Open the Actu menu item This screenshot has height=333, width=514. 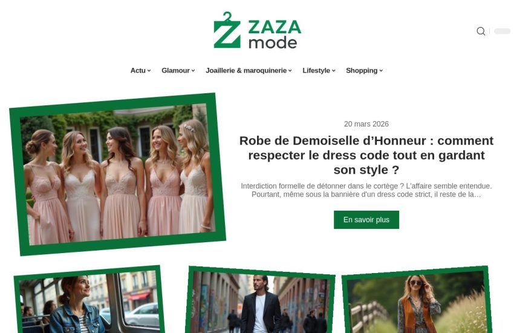click(138, 71)
